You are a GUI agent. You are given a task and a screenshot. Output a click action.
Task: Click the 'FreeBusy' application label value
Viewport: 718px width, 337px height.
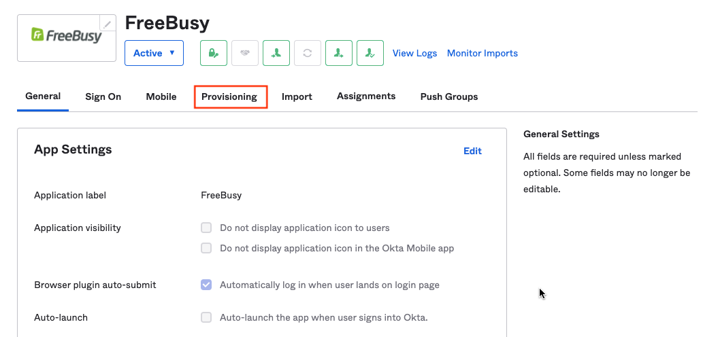click(221, 195)
